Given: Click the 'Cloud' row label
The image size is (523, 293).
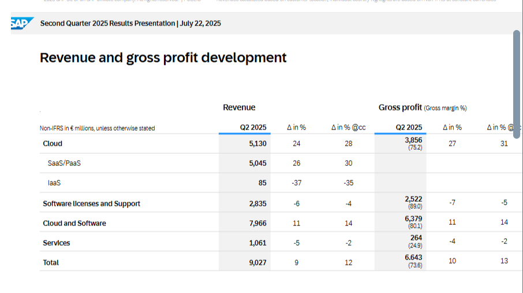Looking at the screenshot, I should 53,144.
